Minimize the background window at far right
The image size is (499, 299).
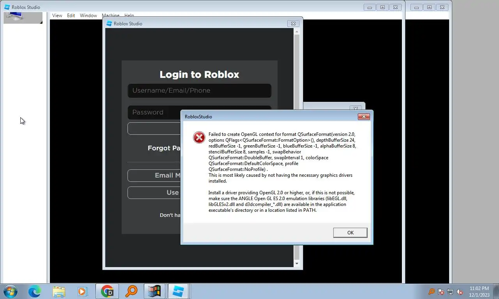coord(416,7)
